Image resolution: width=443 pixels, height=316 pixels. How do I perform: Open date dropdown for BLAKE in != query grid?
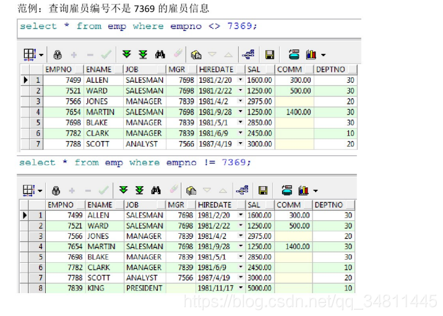tap(241, 257)
